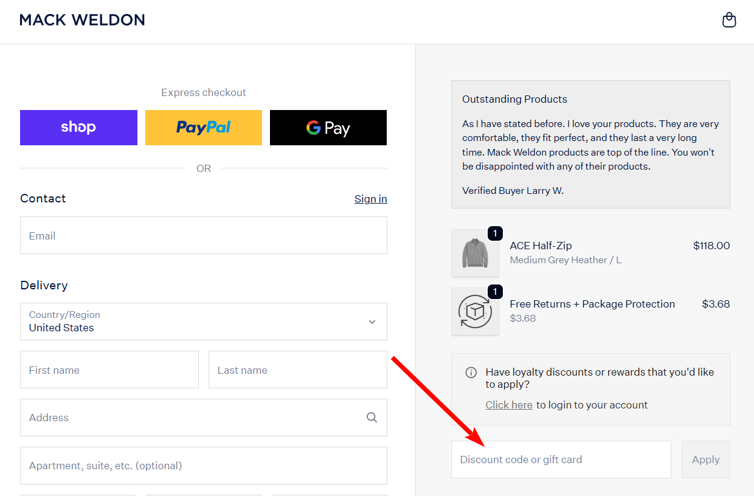
Task: Select the Shop Pay express checkout icon
Action: (78, 127)
